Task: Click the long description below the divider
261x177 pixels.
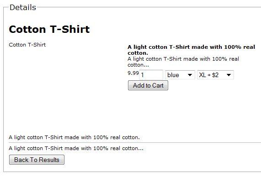Action: pyautogui.click(x=76, y=148)
